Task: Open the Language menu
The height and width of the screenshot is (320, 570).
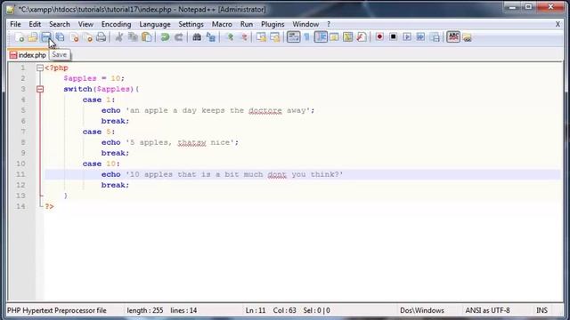Action: pyautogui.click(x=155, y=24)
